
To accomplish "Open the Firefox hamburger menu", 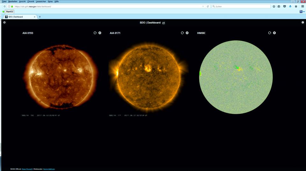I will [x=302, y=6].
